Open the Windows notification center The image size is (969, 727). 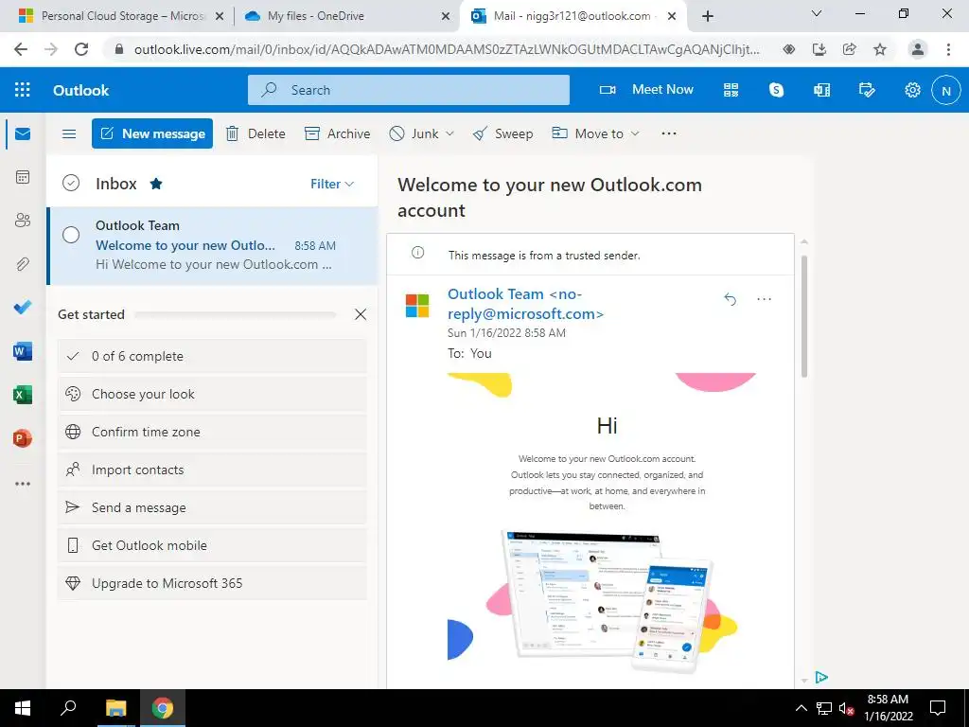(938, 708)
